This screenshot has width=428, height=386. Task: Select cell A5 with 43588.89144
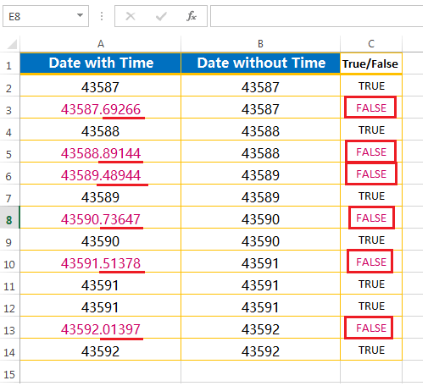(101, 152)
